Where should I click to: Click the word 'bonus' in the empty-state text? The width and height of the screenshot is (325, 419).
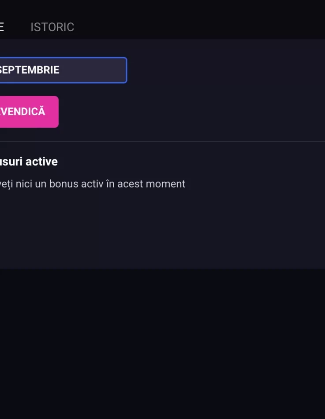(x=64, y=184)
